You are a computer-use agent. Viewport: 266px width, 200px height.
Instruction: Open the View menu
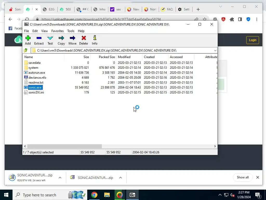(x=44, y=31)
